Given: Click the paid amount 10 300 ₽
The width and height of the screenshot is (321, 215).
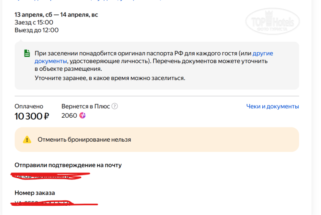Looking at the screenshot, I should (32, 116).
